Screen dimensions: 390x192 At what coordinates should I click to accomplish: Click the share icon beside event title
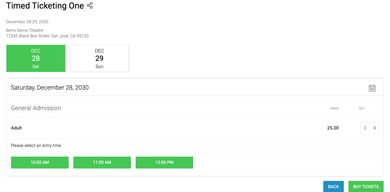tap(90, 6)
